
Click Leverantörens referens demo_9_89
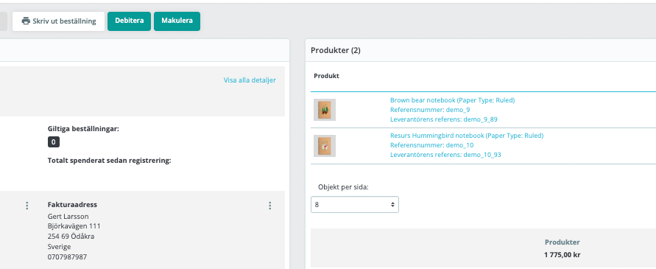click(x=444, y=119)
